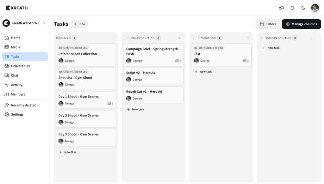324x184 pixels.
Task: Open the Reference Ads Collection task
Action: 86,55
